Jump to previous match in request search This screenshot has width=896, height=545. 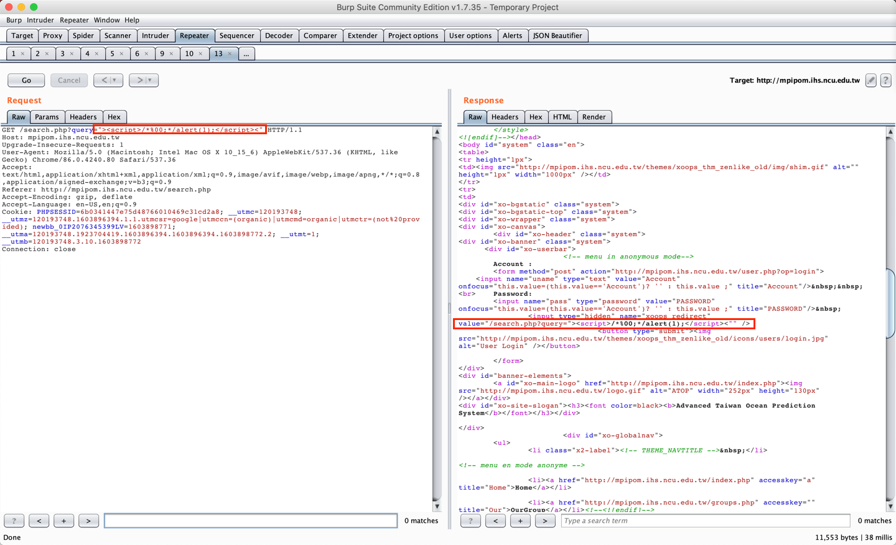39,521
